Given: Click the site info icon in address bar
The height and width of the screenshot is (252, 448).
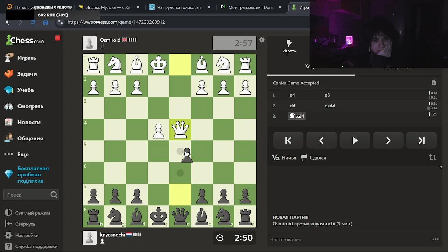Looking at the screenshot, I should coord(61,22).
